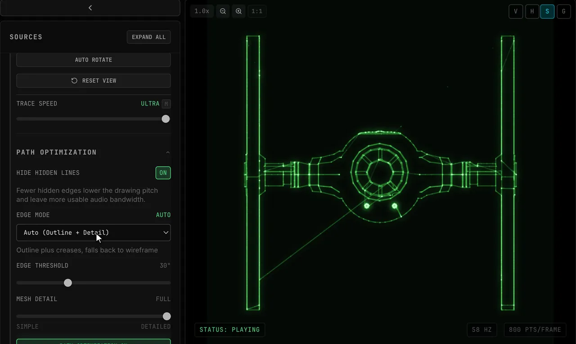Click the Reset View button

coord(94,80)
